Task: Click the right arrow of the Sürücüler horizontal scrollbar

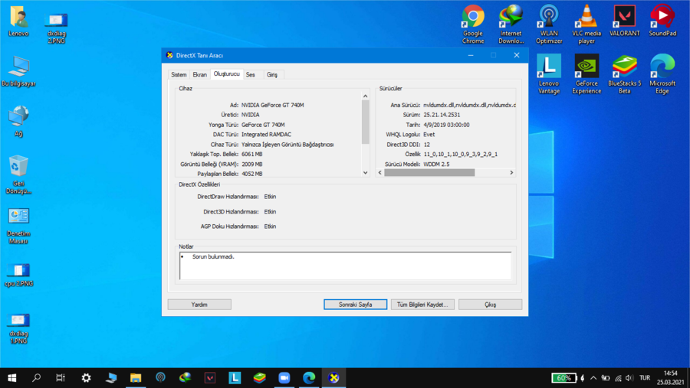Action: tap(511, 173)
